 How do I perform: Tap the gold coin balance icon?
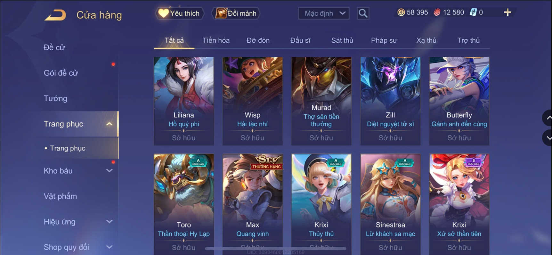[401, 12]
